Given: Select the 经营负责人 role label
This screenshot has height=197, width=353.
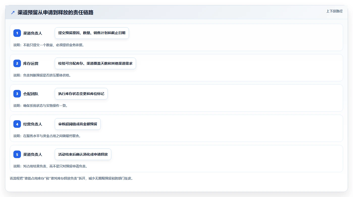Looking at the screenshot, I should (x=33, y=124).
